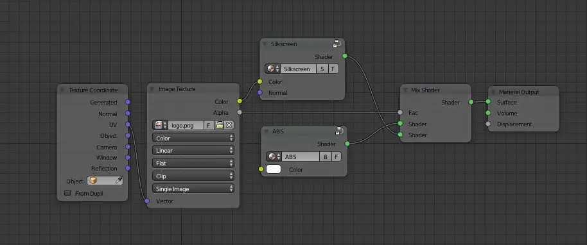Screen dimensions: 587x245
Task: Click the Silkscreen material name field
Action: pos(299,69)
